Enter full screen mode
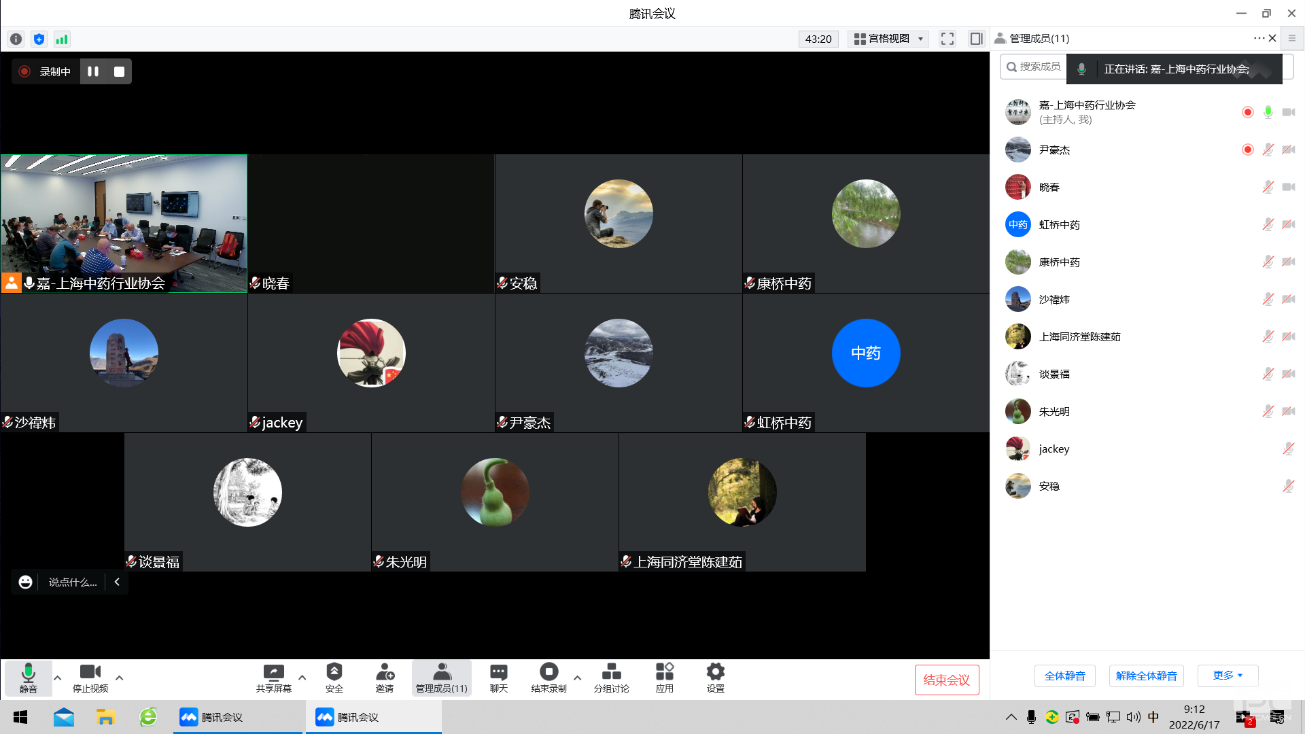This screenshot has width=1305, height=734. (947, 39)
